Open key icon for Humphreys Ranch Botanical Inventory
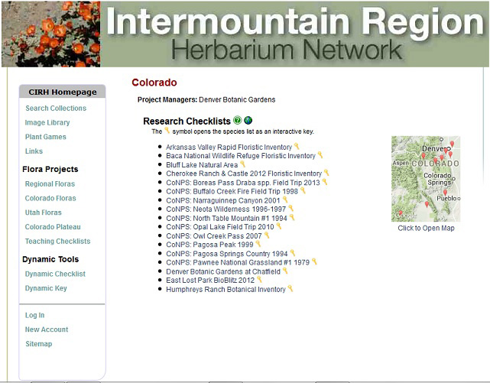 (x=290, y=289)
